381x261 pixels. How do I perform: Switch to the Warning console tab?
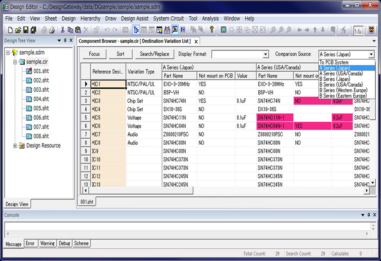pyautogui.click(x=47, y=244)
